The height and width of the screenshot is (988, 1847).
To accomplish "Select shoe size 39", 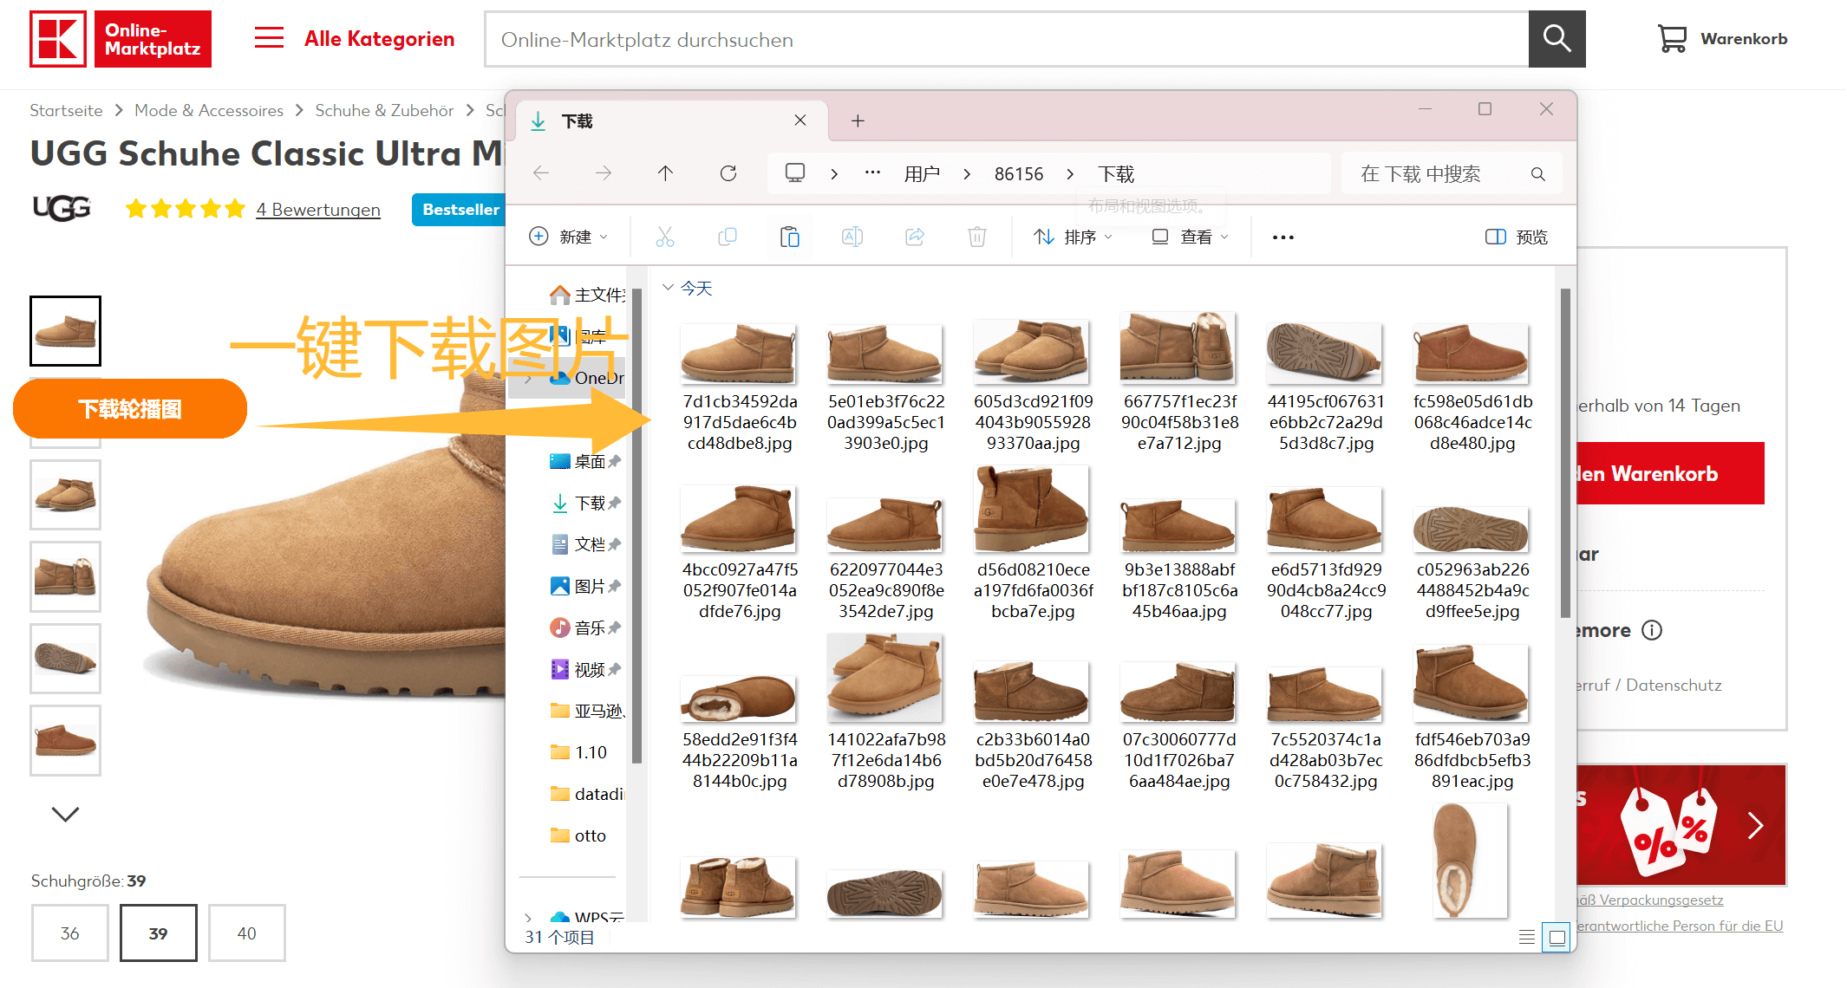I will click(x=159, y=933).
